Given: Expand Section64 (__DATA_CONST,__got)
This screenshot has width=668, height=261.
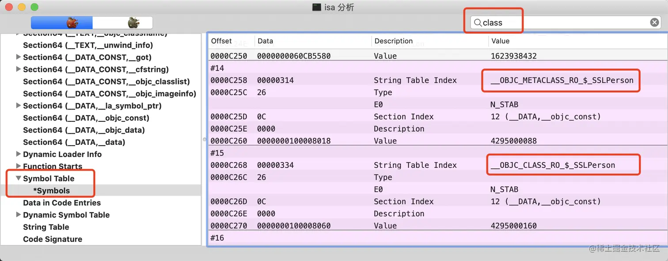Looking at the screenshot, I should (18, 57).
